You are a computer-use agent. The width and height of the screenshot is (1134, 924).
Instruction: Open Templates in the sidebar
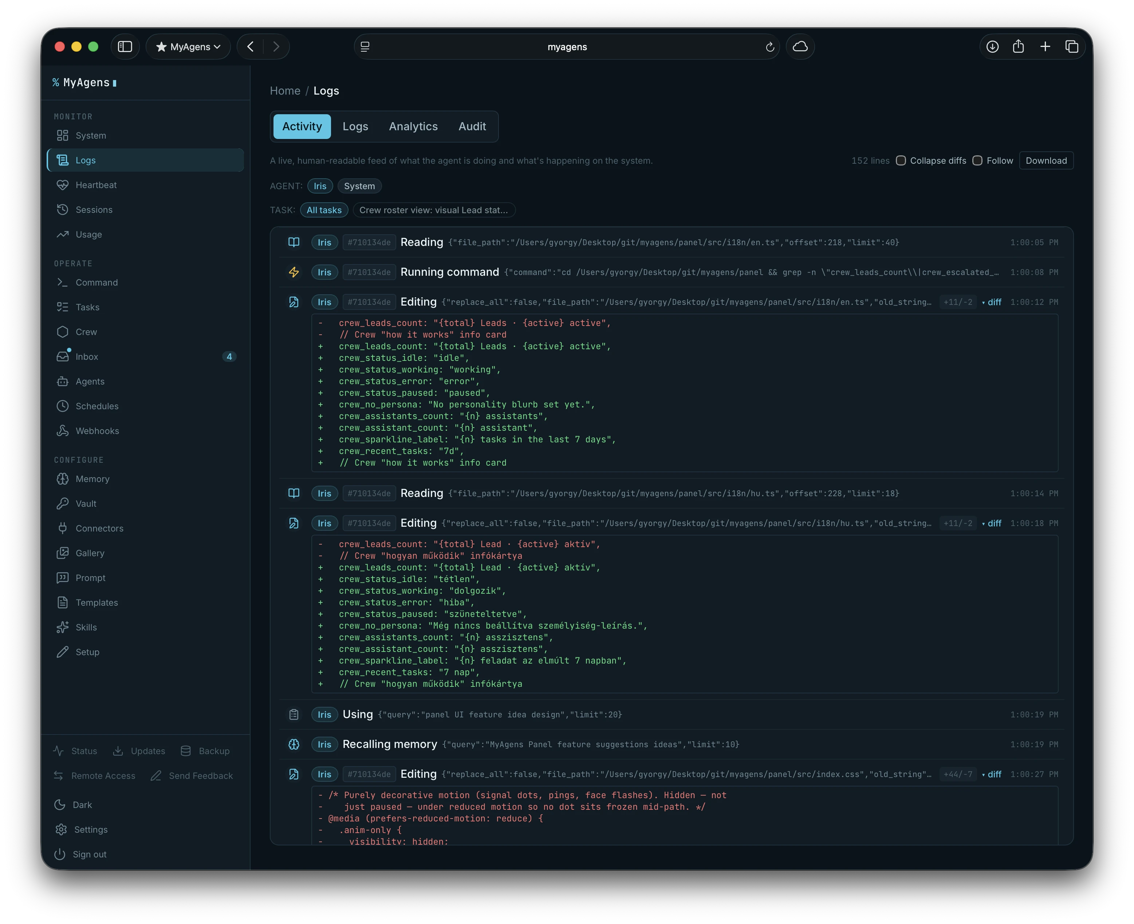pyautogui.click(x=145, y=602)
